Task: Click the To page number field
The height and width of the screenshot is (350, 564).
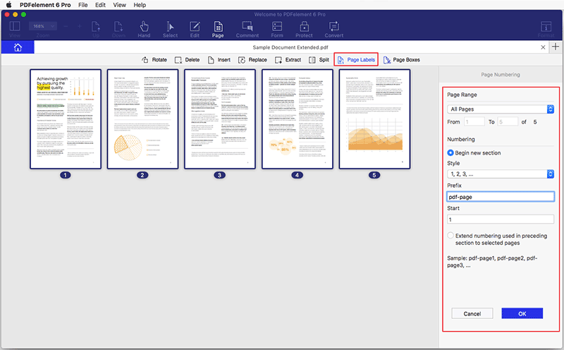Action: [x=508, y=121]
